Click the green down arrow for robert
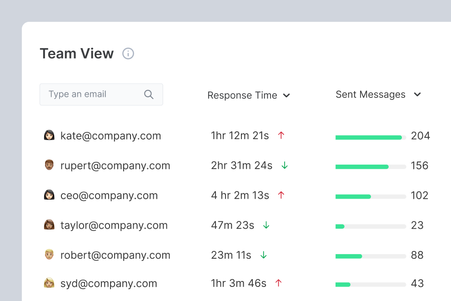 (263, 255)
